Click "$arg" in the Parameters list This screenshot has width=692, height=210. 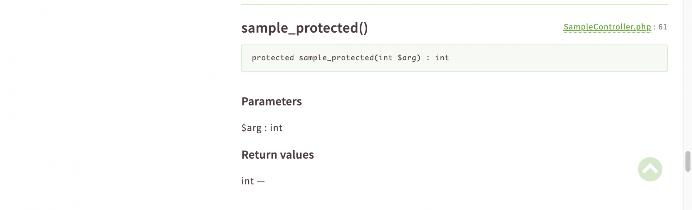(x=251, y=128)
